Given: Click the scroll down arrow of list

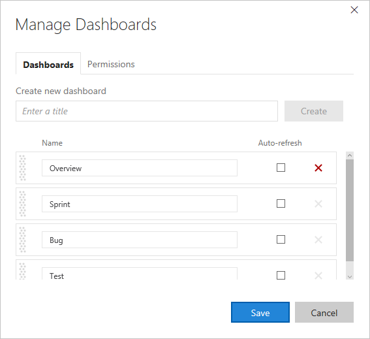Looking at the screenshot, I should (x=350, y=276).
